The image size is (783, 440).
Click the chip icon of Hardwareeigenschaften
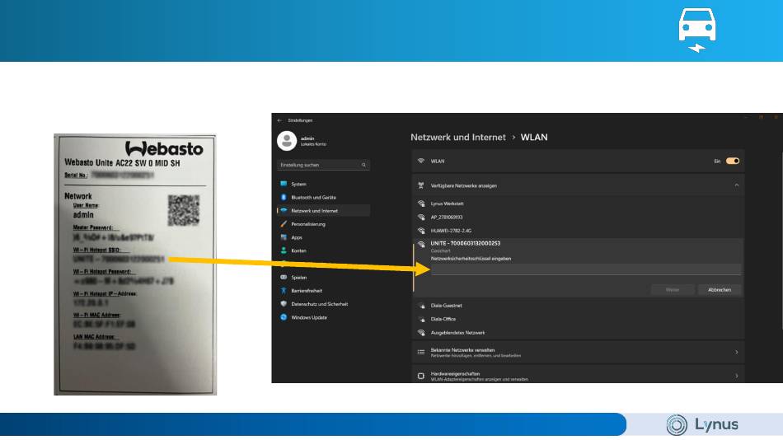(x=421, y=376)
